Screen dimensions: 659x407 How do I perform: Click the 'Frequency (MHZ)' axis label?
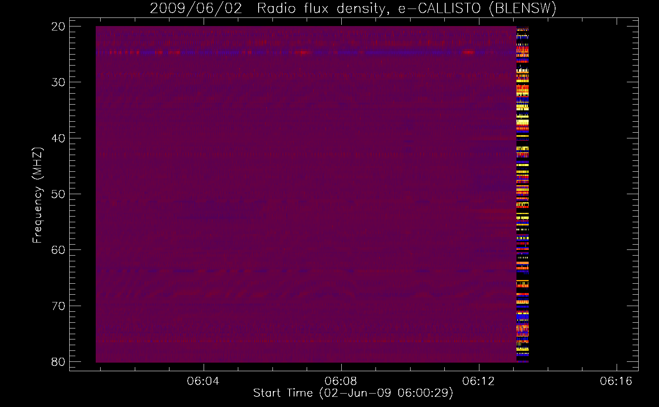(x=37, y=195)
